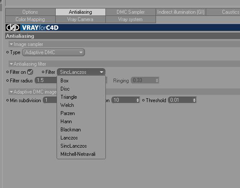Open the Vray system tab
Image resolution: width=240 pixels, height=188 pixels.
pos(131,19)
